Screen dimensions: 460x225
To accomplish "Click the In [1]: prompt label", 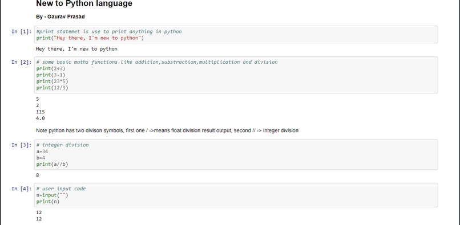I will tap(22, 31).
